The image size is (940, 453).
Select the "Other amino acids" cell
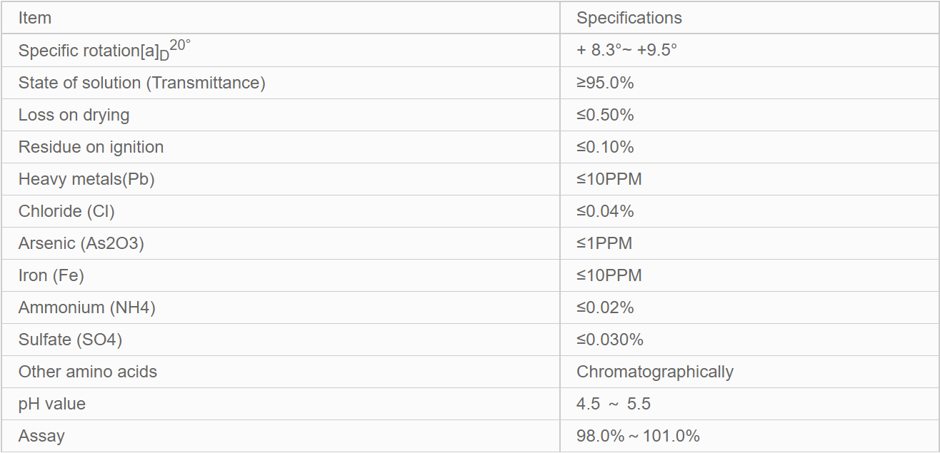(88, 372)
